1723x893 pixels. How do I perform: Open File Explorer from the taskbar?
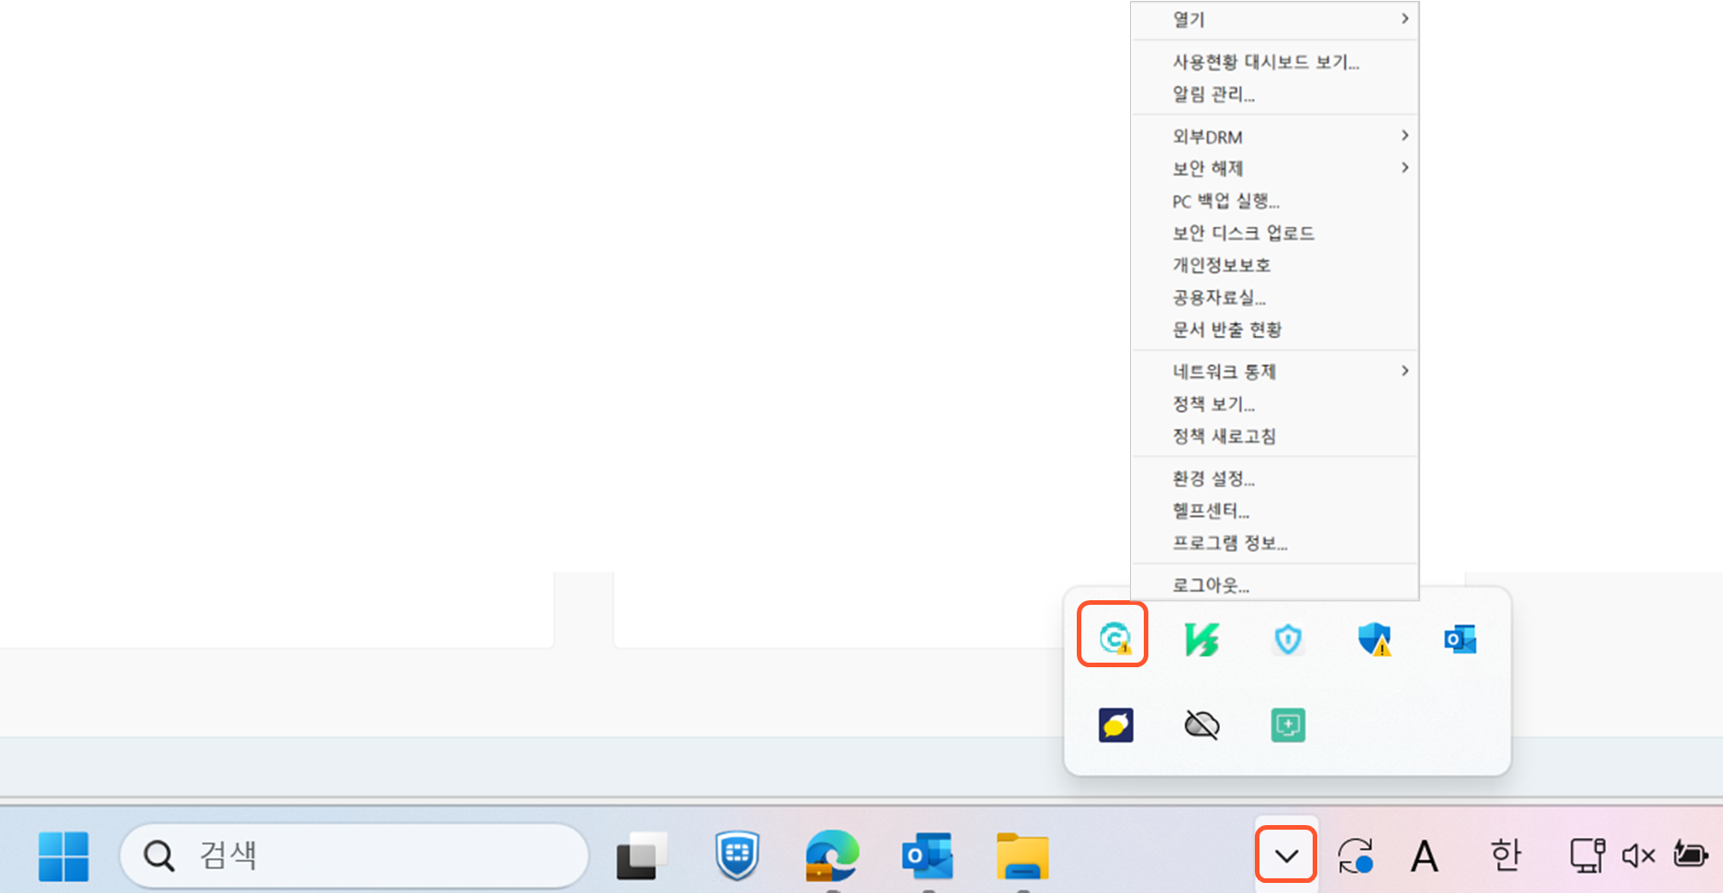coord(1023,855)
